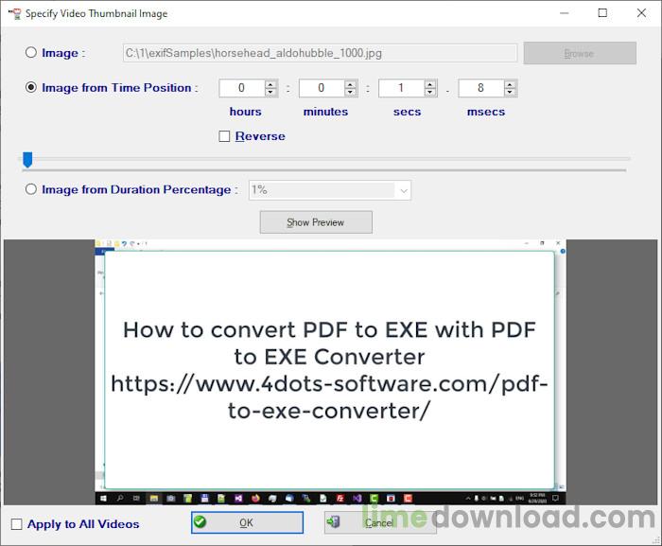Viewport: 662px width, 546px height.
Task: Close the Specify Video Thumbnail dialog
Action: [x=641, y=13]
